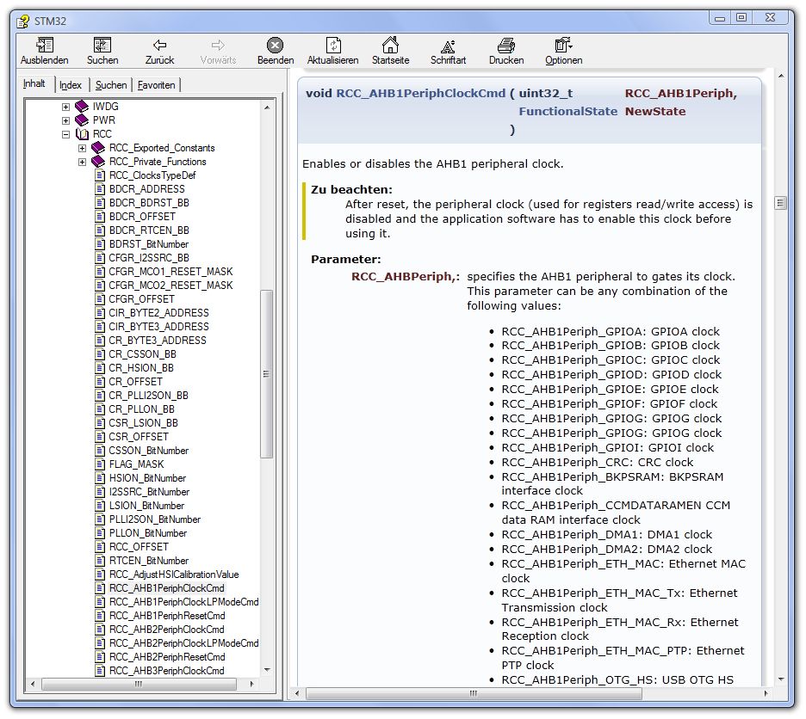The image size is (806, 719).
Task: Click tree panel scroll up arrow
Action: pyautogui.click(x=267, y=108)
